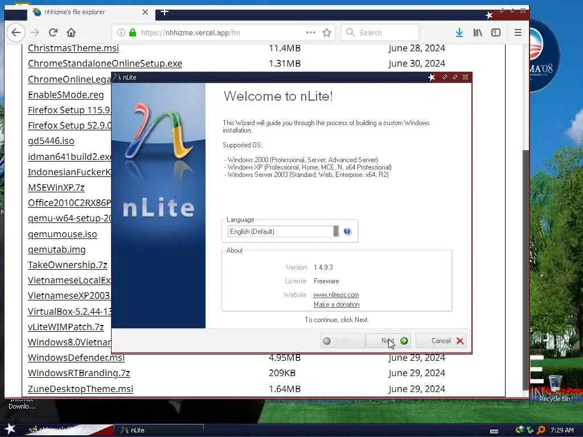
Task: Open the Firefox downloads arrow
Action: coord(459,32)
